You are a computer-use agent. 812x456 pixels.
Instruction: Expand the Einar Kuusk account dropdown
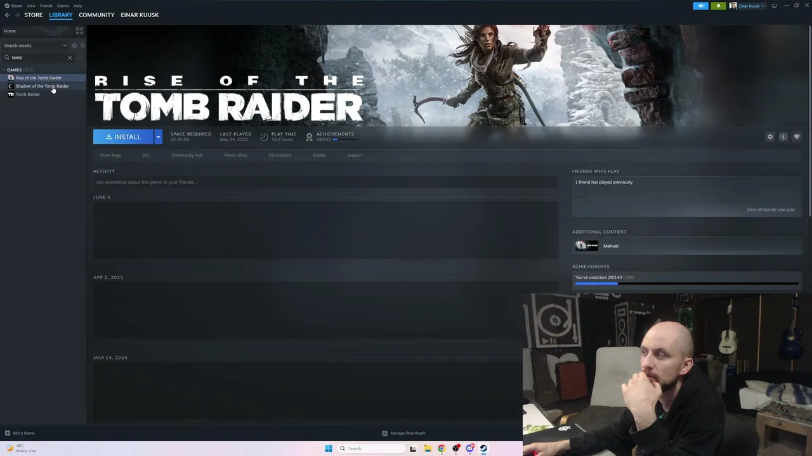point(747,6)
